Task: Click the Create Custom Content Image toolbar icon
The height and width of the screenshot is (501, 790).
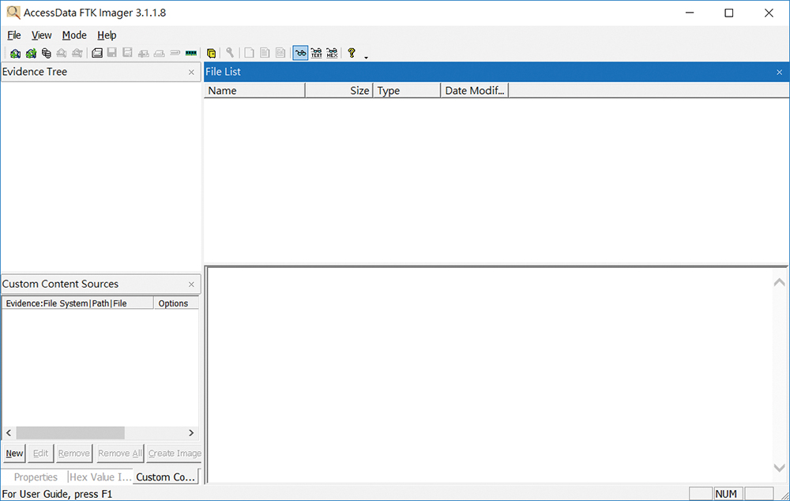Action: pos(160,53)
